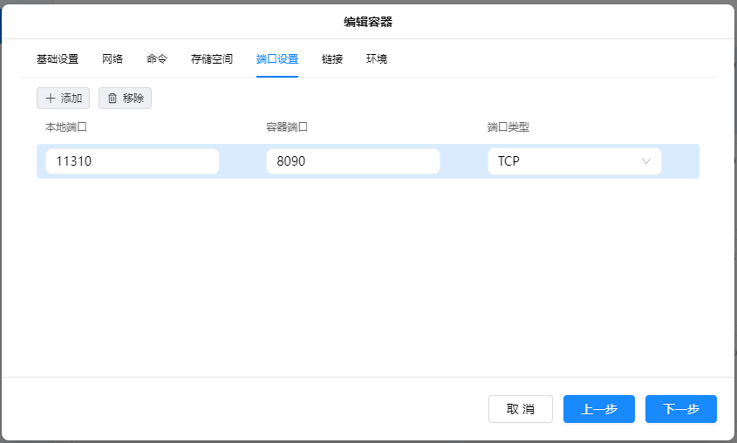The width and height of the screenshot is (737, 443).
Task: Click the plus icon to add a port
Action: coord(51,99)
